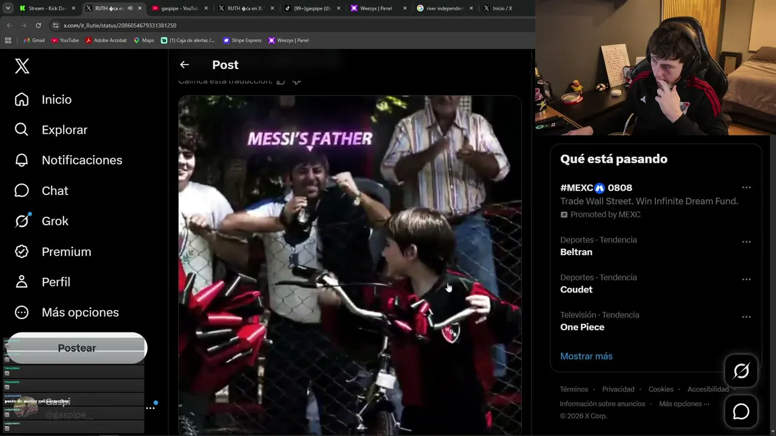Go back with the Post arrow

184,65
